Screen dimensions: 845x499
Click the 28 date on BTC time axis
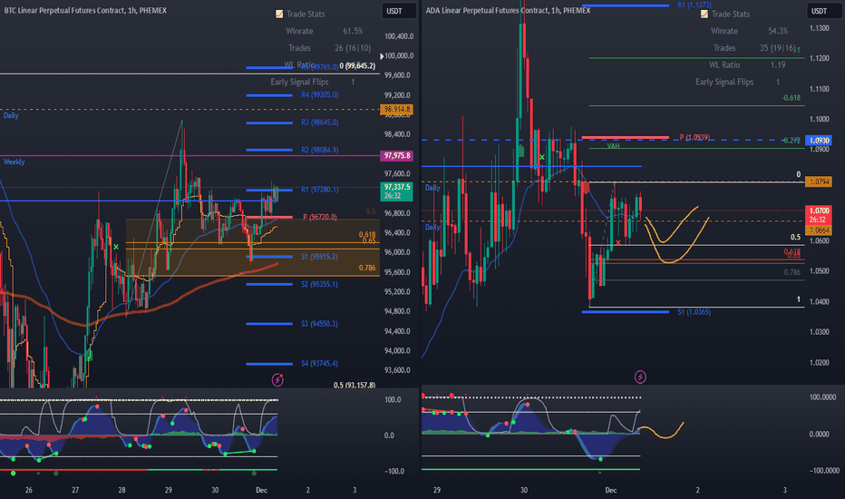[x=121, y=490]
